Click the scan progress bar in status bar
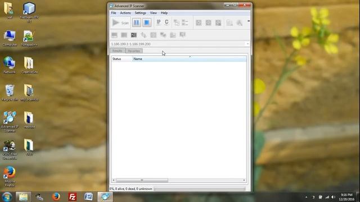Screen dimensions: 360x202 click(200, 189)
